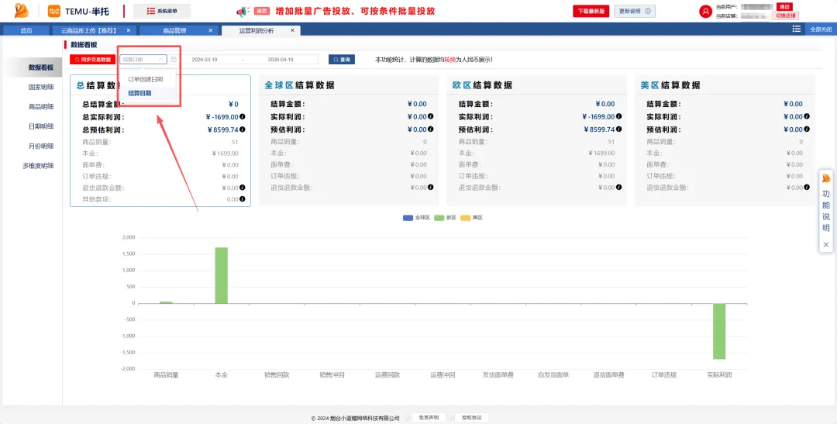Click the info icon for 欧区 实际利润
The width and height of the screenshot is (837, 424).
(618, 116)
